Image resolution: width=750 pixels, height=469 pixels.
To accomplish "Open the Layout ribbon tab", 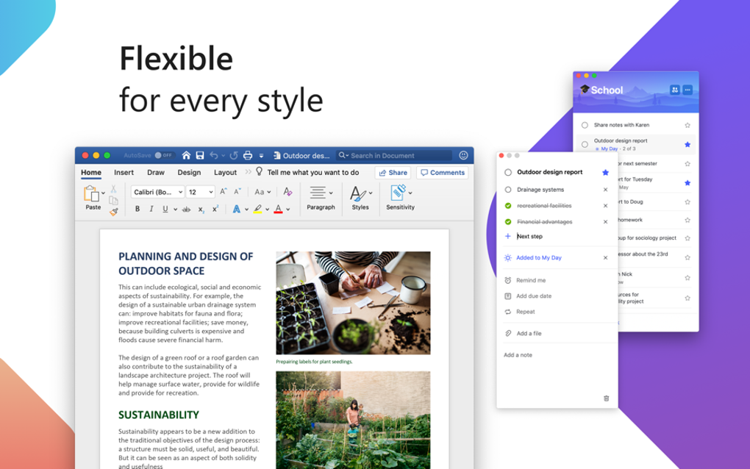I will (x=225, y=173).
